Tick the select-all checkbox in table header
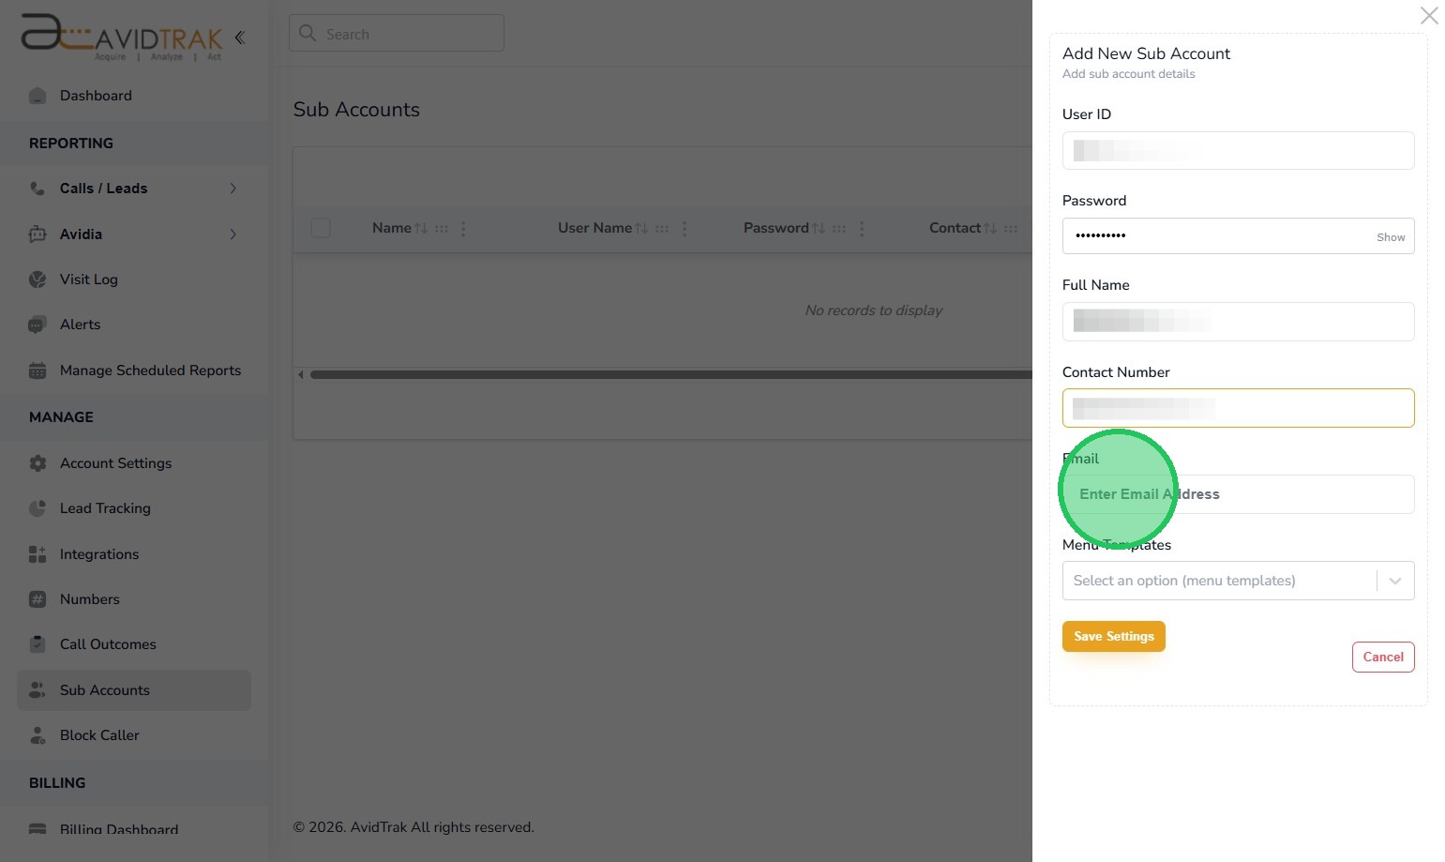Image resolution: width=1445 pixels, height=862 pixels. [x=321, y=228]
